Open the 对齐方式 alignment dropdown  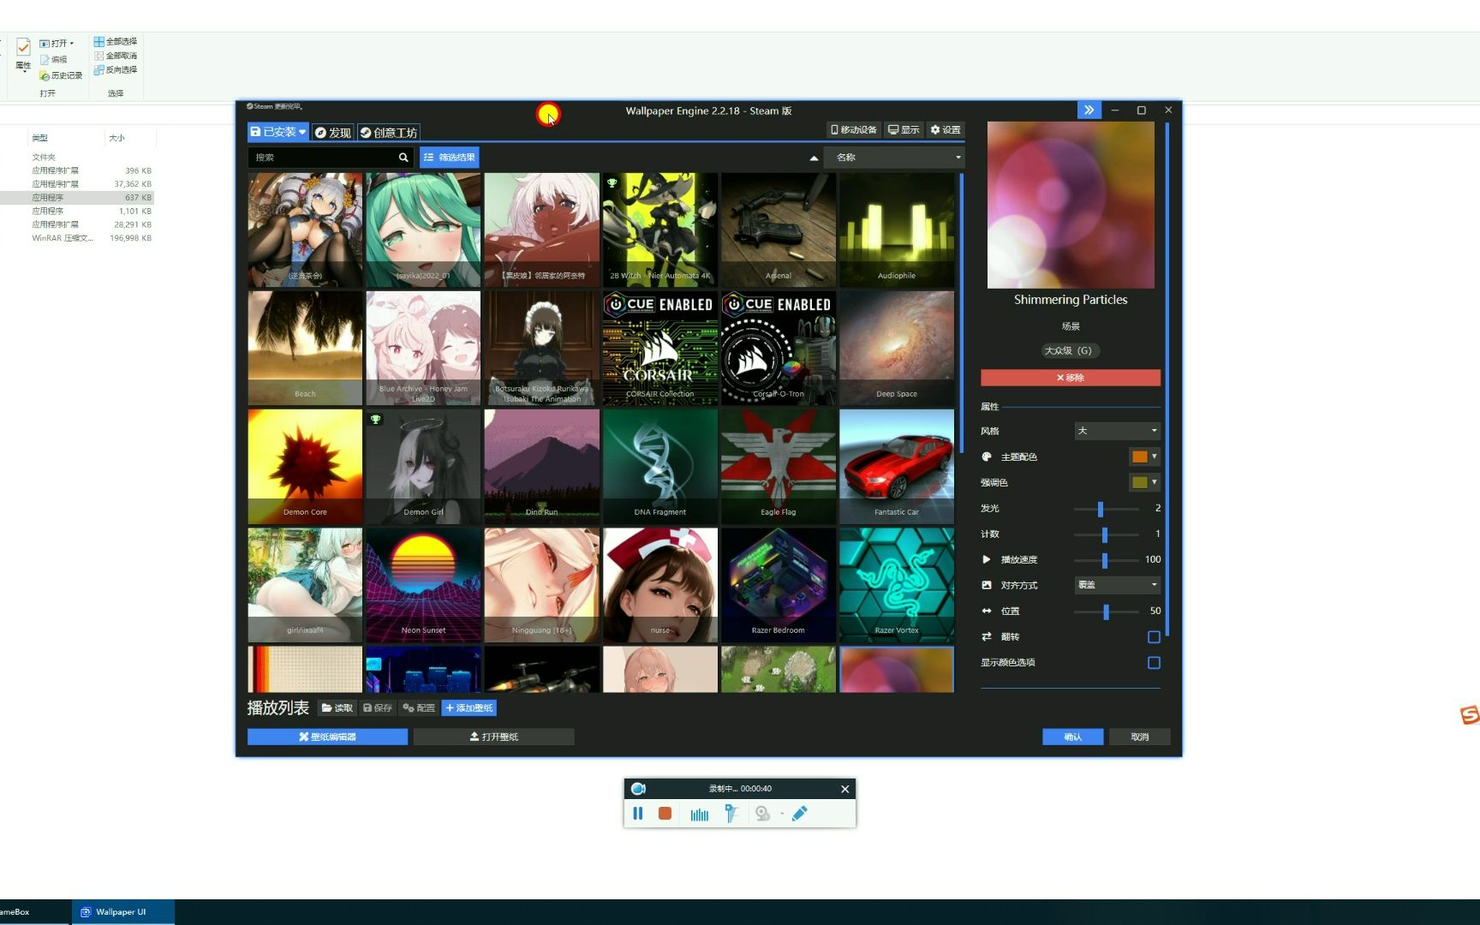click(1118, 585)
